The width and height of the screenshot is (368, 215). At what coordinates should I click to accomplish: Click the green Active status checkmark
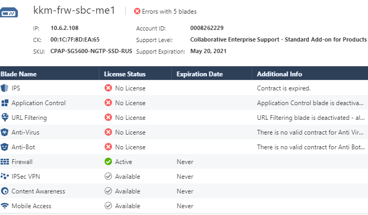tap(108, 161)
